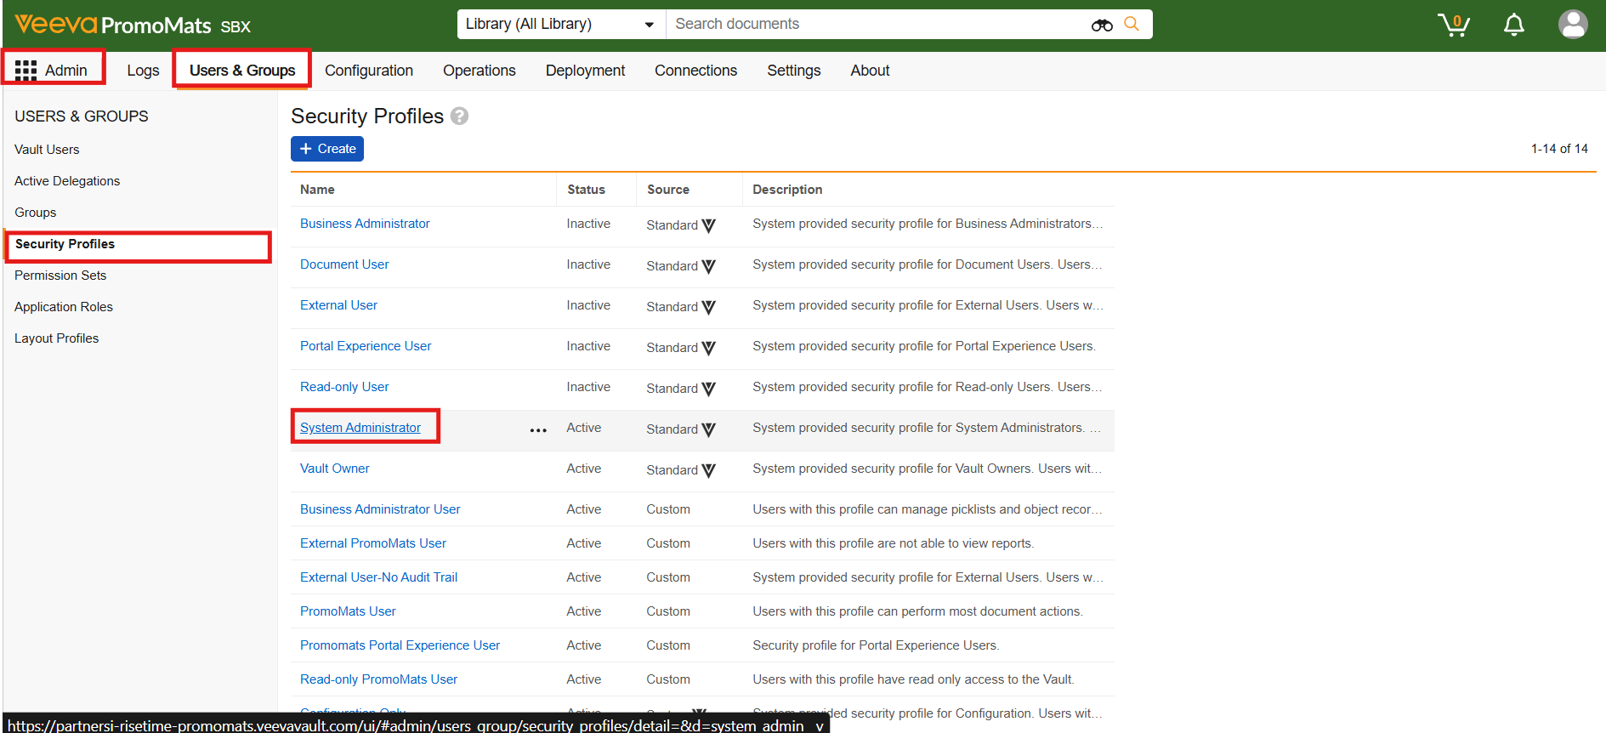Open Application Roles in the sidebar

[64, 307]
